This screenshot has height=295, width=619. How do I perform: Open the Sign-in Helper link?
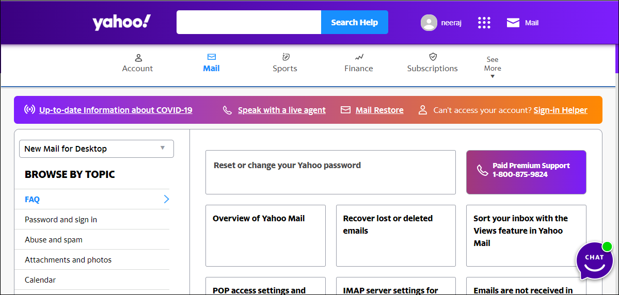[560, 110]
